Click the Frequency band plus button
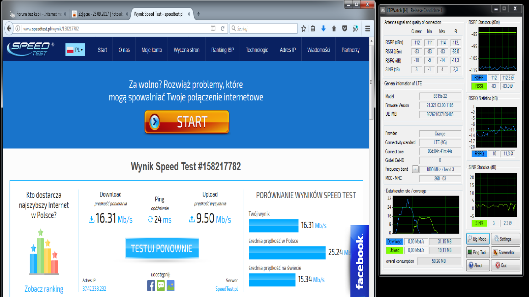The image size is (529, 297). coord(415,169)
